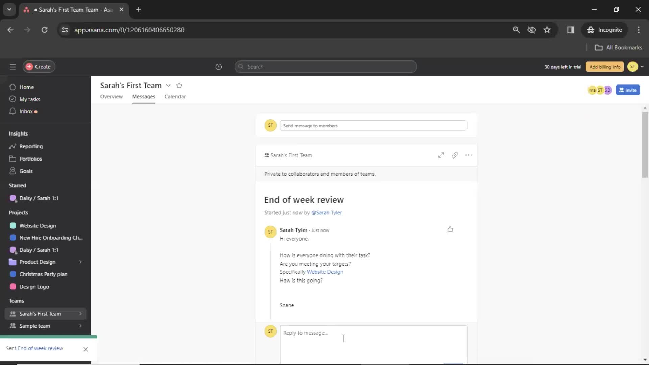Click the search bar icon
Image resolution: width=649 pixels, height=365 pixels.
tap(241, 66)
